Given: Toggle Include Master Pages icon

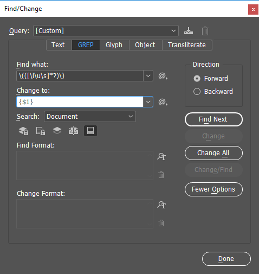Looking at the screenshot, I should tap(74, 131).
